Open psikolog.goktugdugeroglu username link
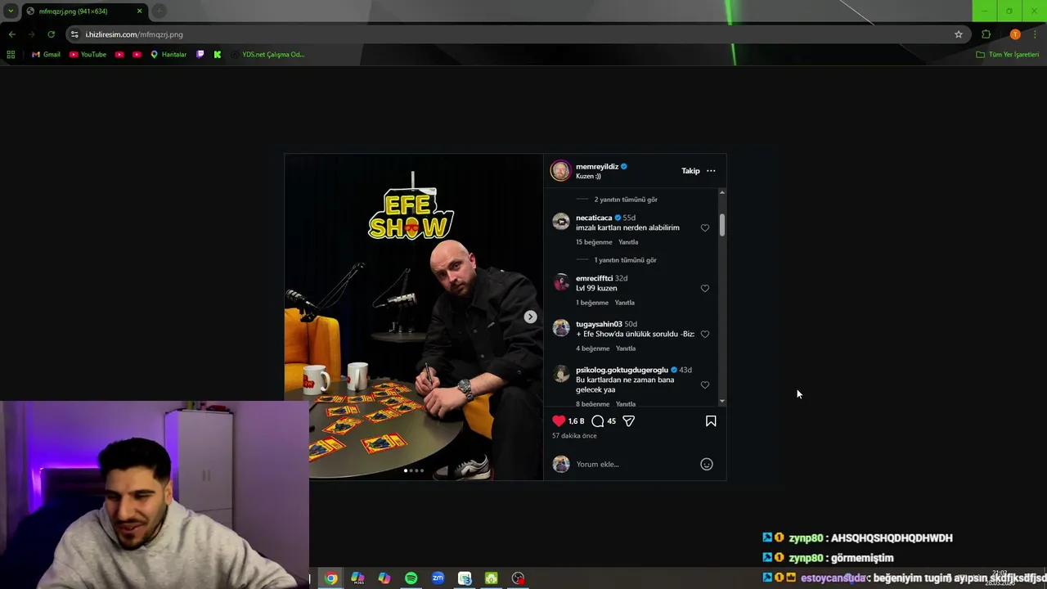Image resolution: width=1047 pixels, height=589 pixels. (x=622, y=370)
